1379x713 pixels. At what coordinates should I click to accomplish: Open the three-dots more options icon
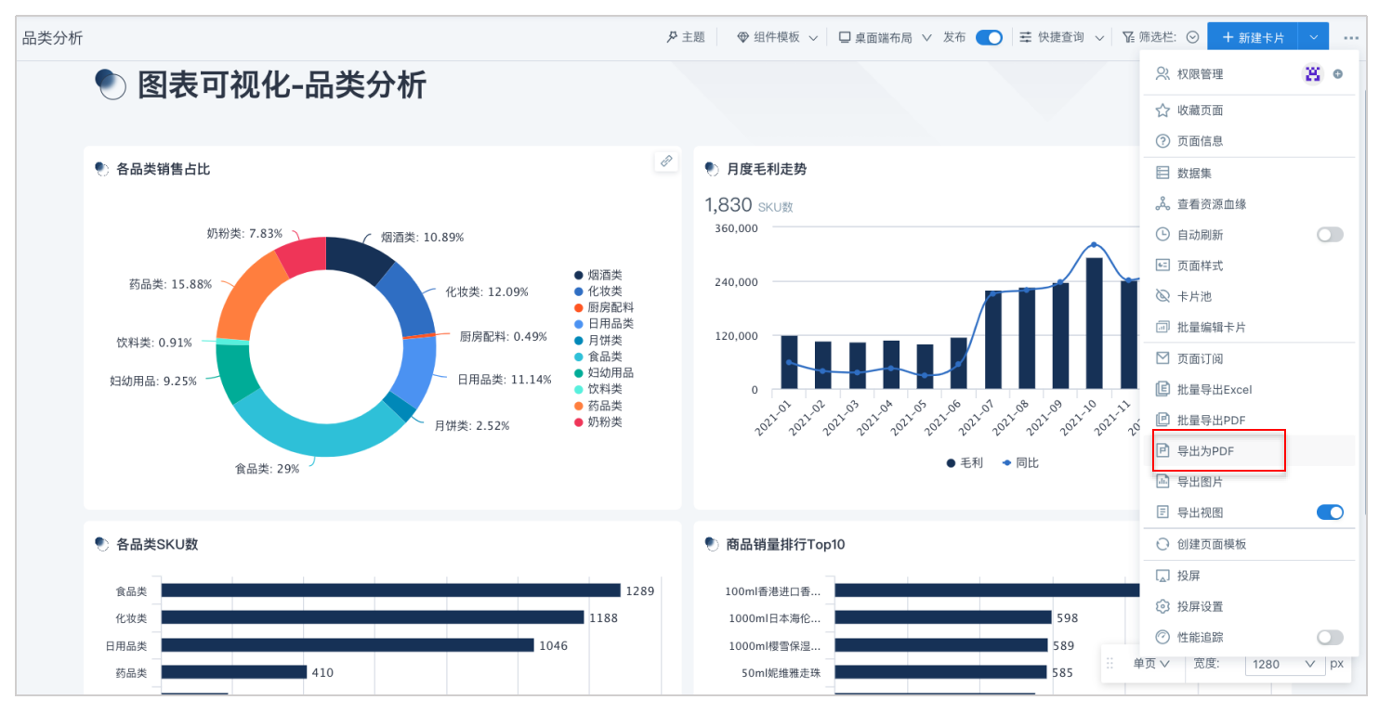point(1350,38)
